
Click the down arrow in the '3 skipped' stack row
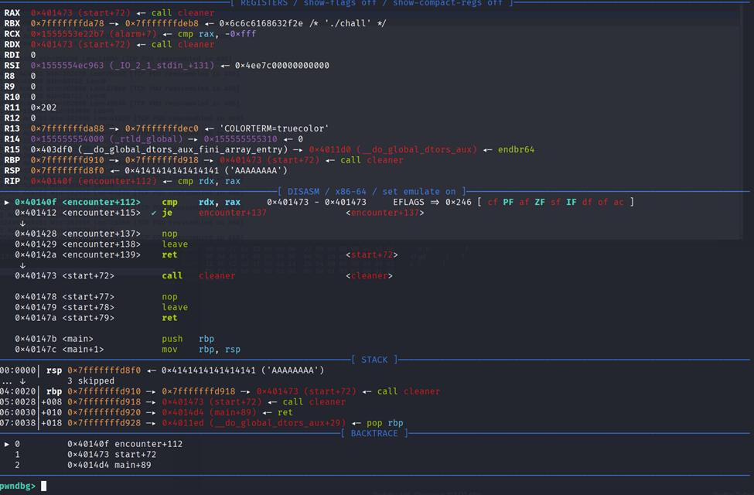pyautogui.click(x=22, y=381)
